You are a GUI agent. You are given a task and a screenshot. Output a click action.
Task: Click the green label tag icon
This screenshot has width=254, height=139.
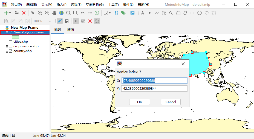123,13
